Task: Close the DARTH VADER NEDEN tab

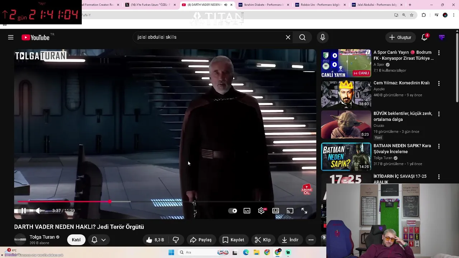Action: tap(231, 5)
